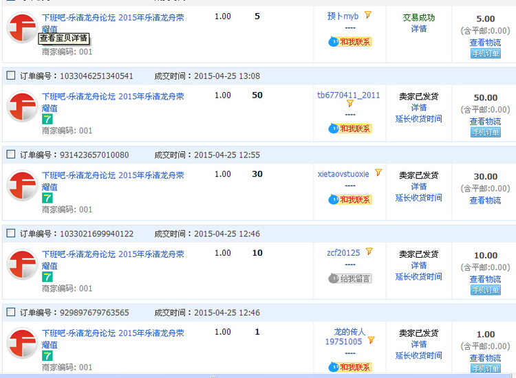Contact buyer 龙的传人 via 和我联系
516x378 pixels.
pos(350,367)
